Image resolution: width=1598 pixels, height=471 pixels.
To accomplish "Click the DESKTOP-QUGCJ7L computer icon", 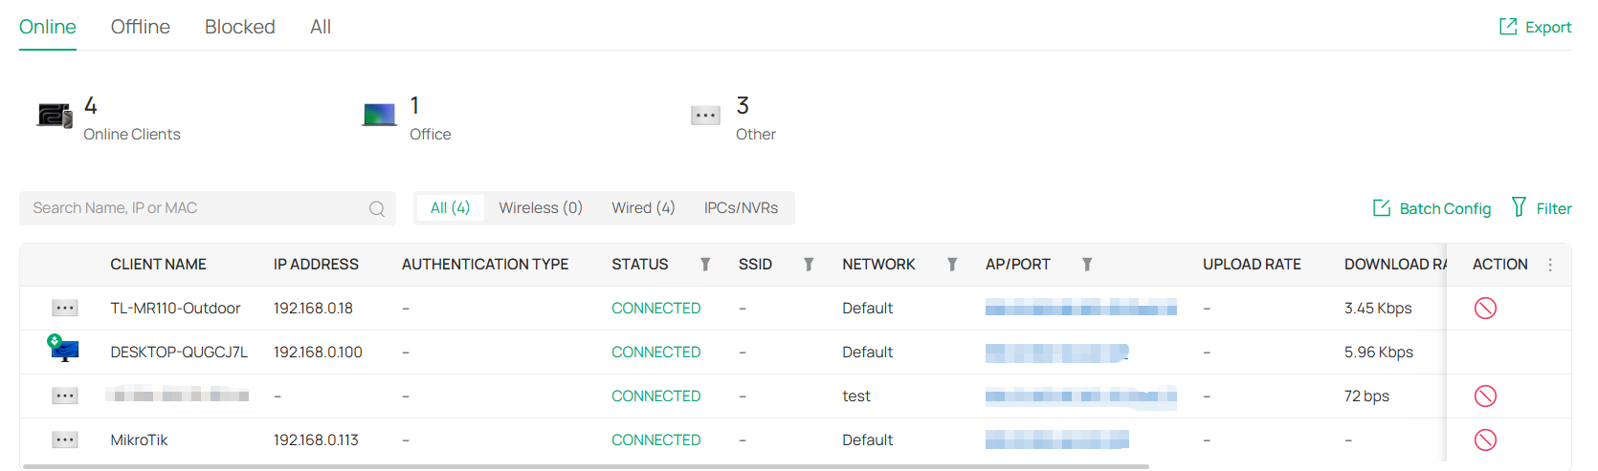I will [63, 349].
